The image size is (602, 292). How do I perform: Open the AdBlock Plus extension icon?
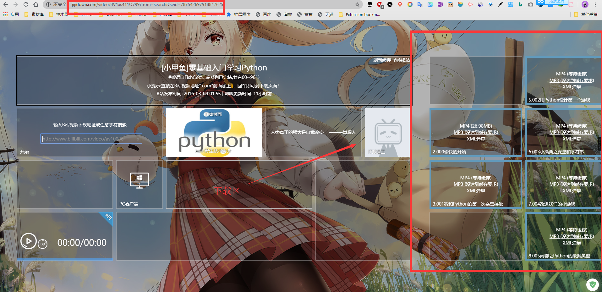point(380,5)
